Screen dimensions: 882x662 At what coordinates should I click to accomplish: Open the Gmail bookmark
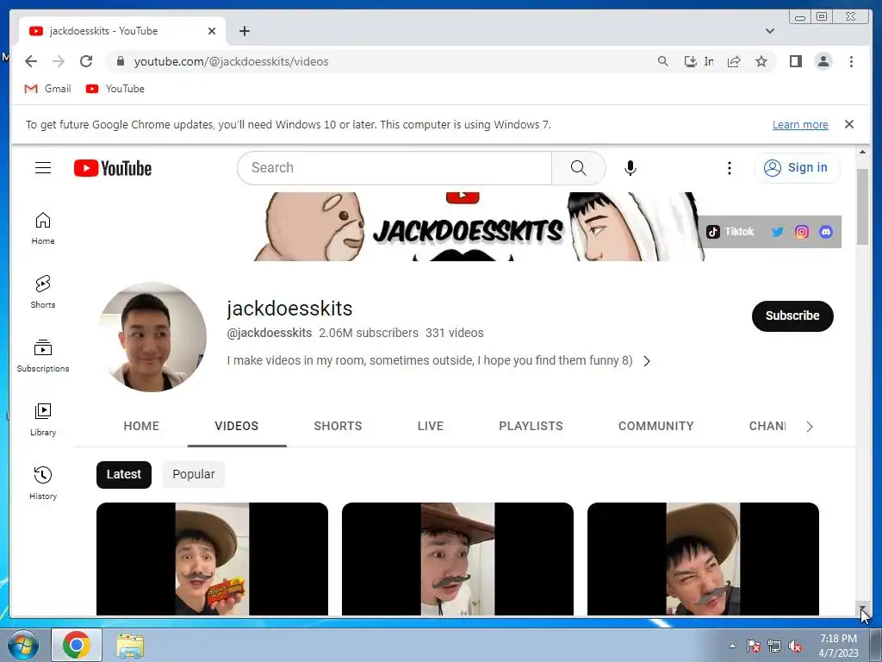click(x=48, y=89)
